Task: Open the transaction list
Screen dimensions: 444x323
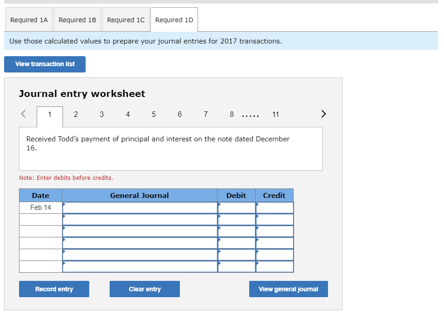Action: pos(44,64)
